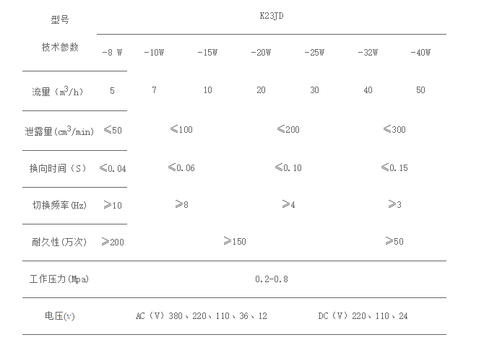Click the -15W model column header
The image size is (484, 358).
(x=207, y=53)
